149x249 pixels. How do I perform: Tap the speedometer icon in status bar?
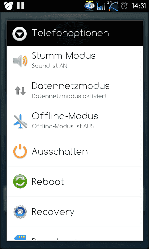[x=113, y=6]
